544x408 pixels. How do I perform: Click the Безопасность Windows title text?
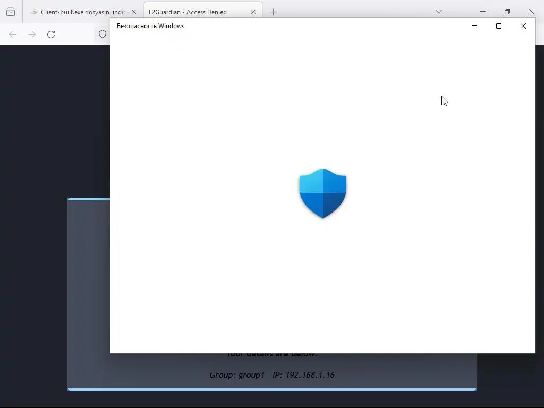pyautogui.click(x=150, y=26)
